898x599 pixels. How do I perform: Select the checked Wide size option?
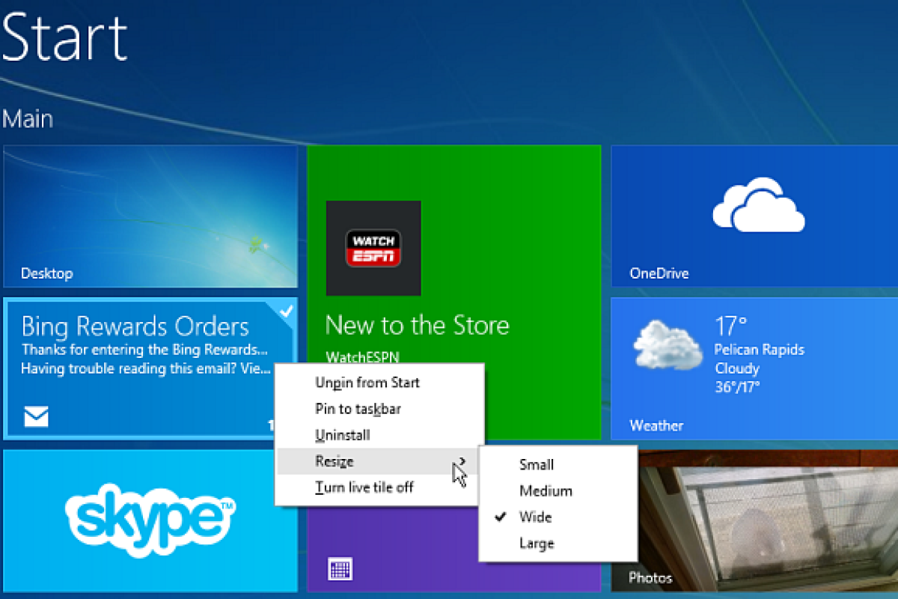click(x=558, y=517)
